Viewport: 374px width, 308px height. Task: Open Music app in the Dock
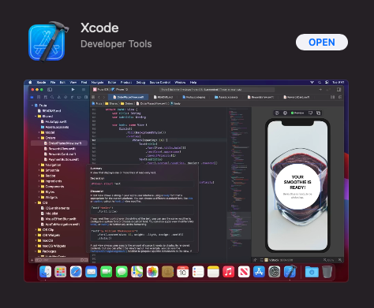tap(228, 272)
